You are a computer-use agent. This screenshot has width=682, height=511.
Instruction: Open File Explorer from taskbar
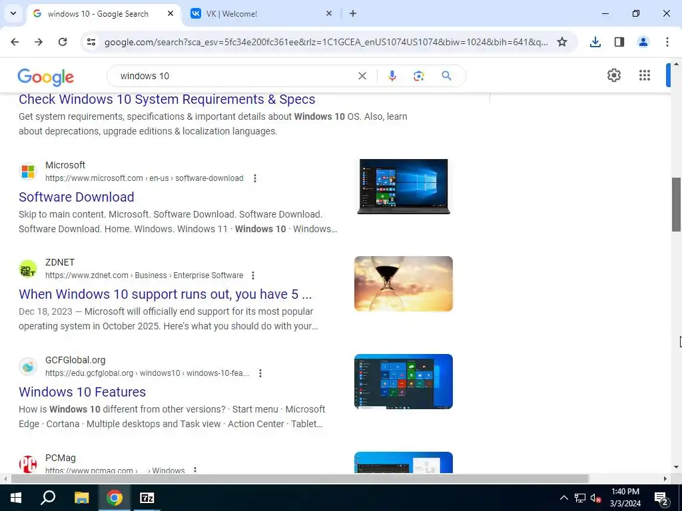(x=81, y=498)
